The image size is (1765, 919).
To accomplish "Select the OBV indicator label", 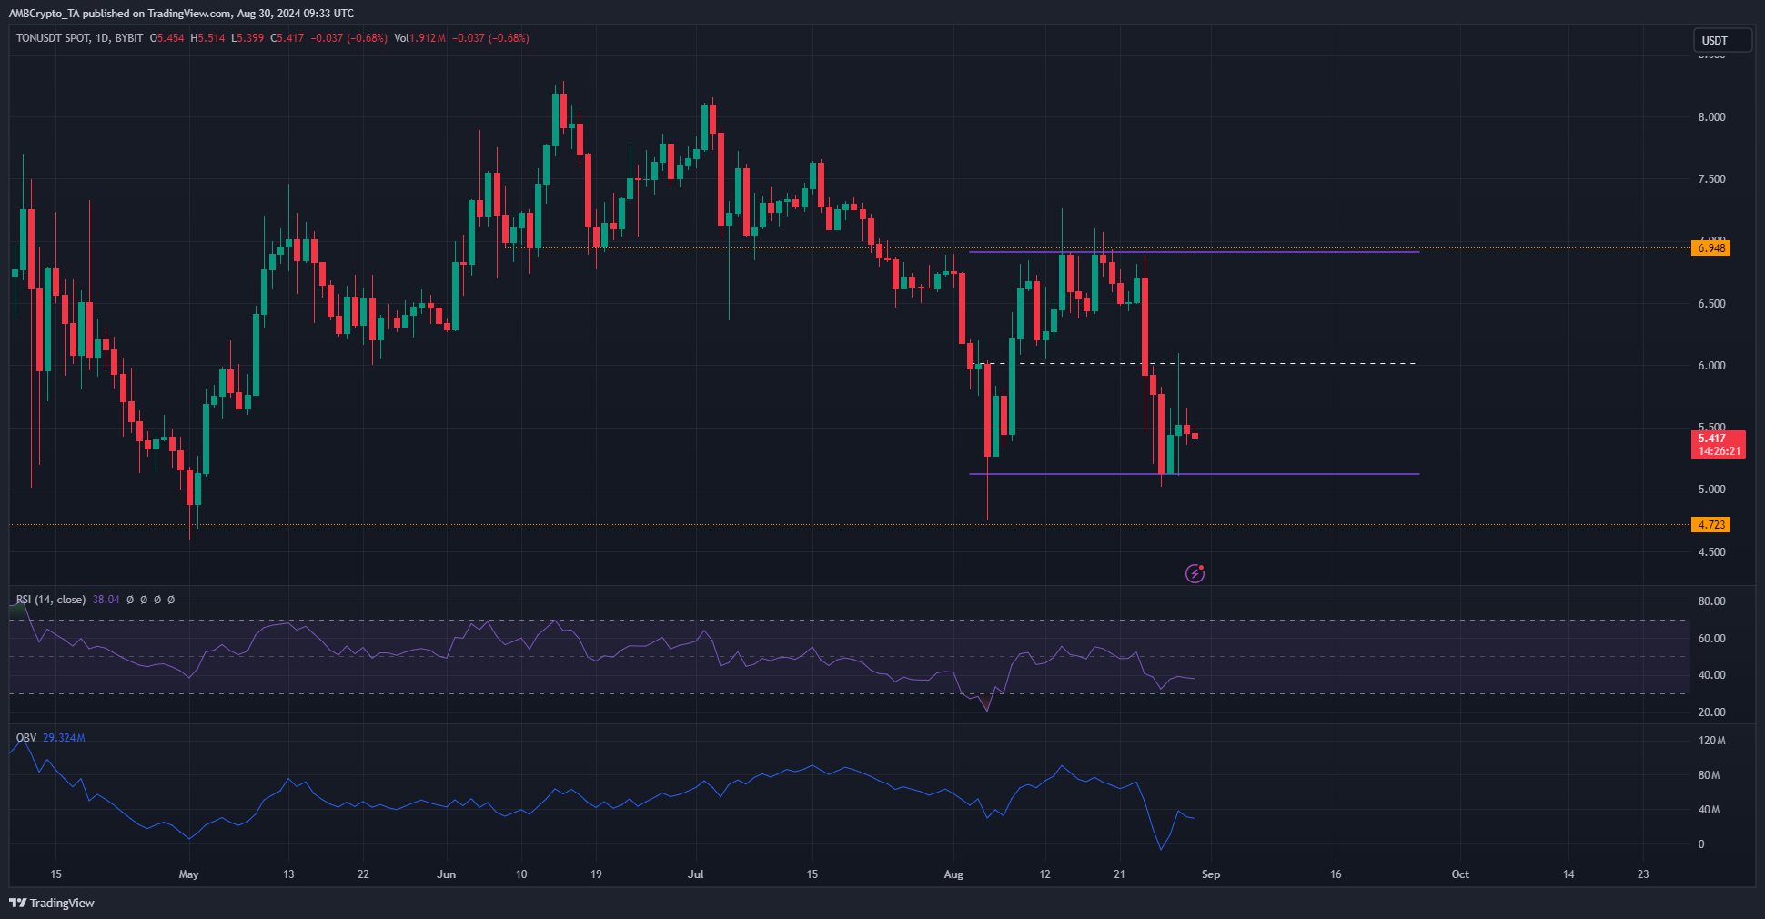I will 26,738.
